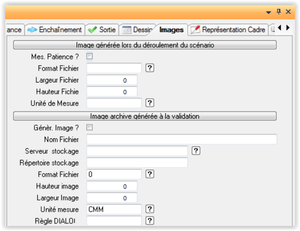This screenshot has width=300, height=231.
Task: Open lookup icon next to Serveur stockage
Action: [x=196, y=151]
